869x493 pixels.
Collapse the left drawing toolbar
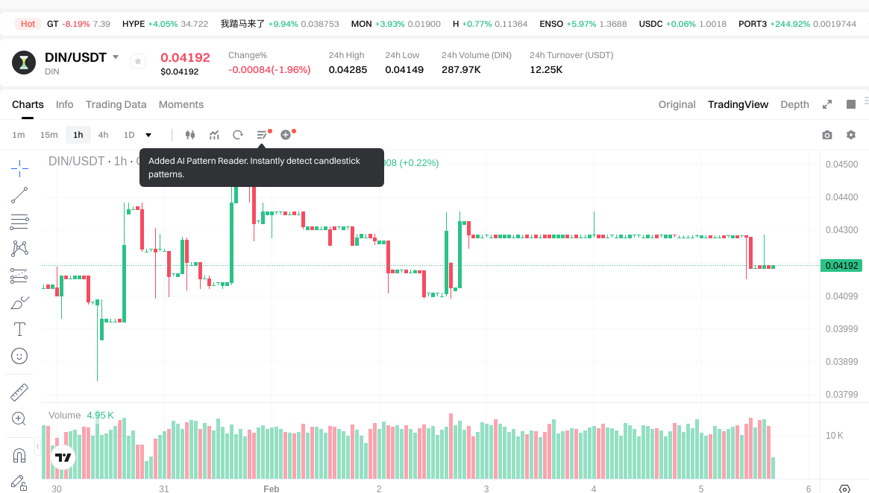[x=38, y=445]
